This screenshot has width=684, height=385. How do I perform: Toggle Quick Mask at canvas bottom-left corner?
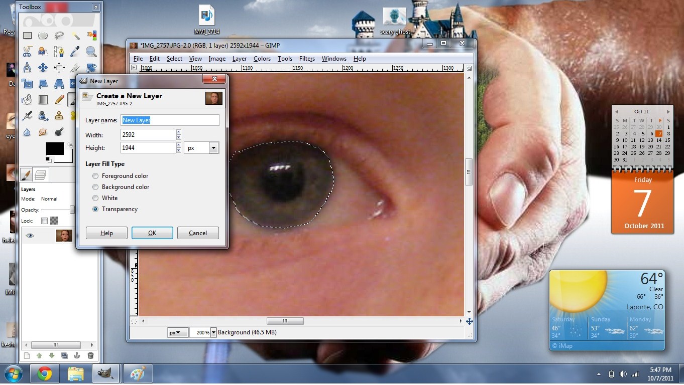134,321
